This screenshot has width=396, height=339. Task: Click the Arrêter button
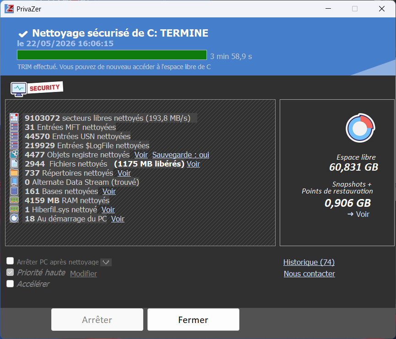pyautogui.click(x=97, y=320)
